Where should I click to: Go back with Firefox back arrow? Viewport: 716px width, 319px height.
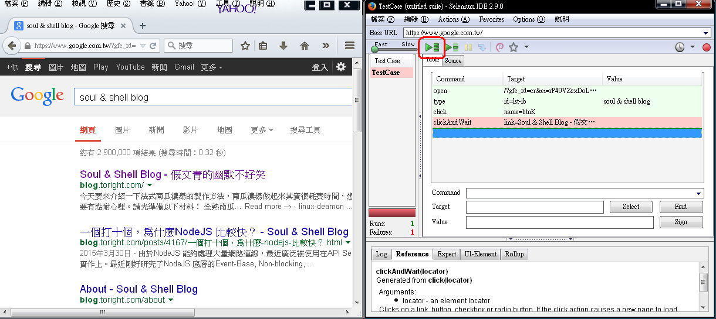(x=11, y=46)
